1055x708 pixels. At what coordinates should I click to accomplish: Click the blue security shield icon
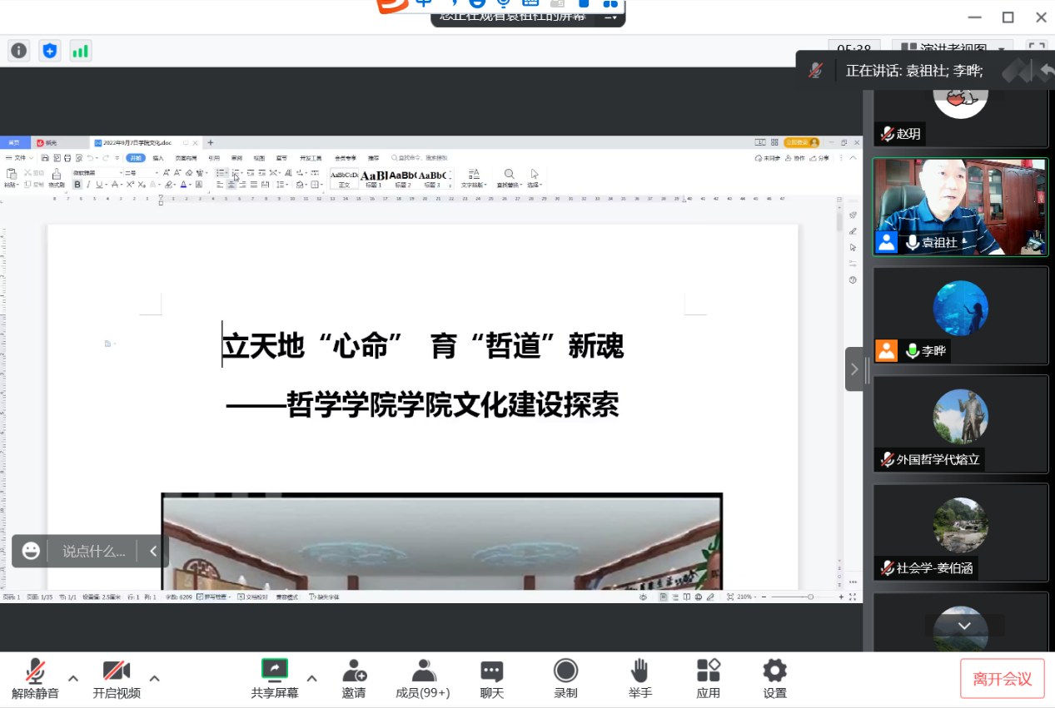49,51
